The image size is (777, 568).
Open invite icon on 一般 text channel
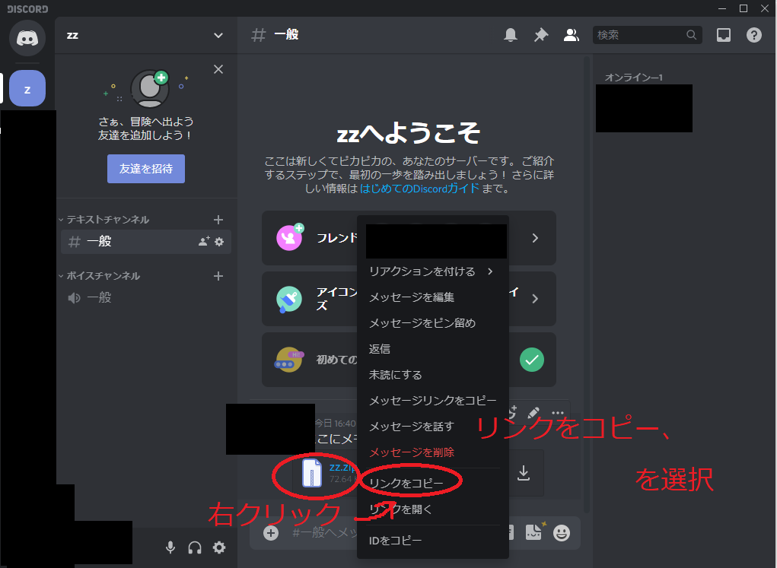204,242
